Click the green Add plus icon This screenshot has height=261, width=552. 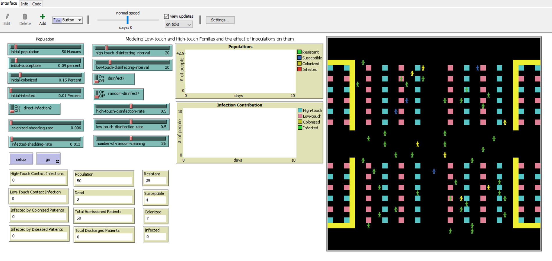point(42,17)
